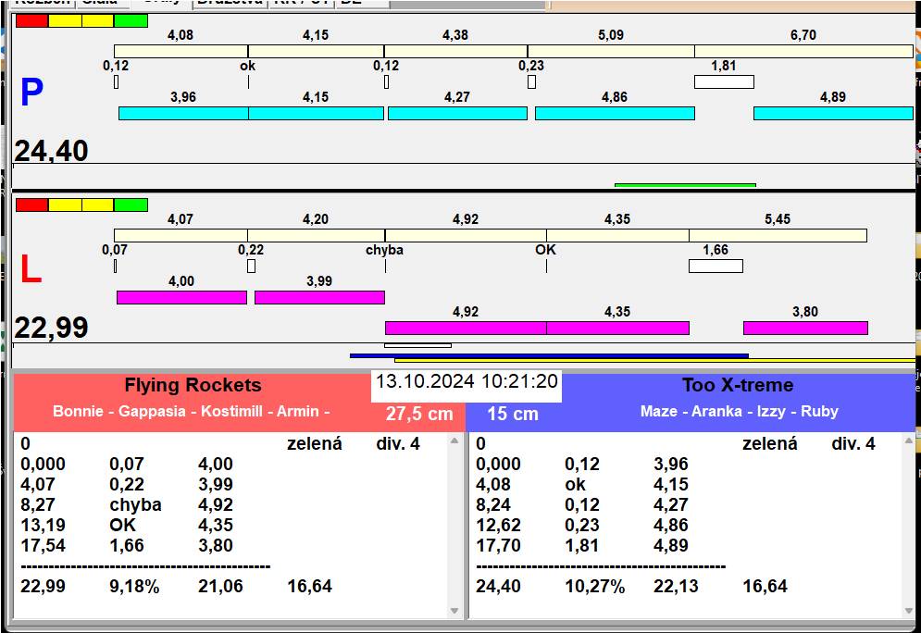The width and height of the screenshot is (921, 633).
Task: Select the 4,08 cream bar in lane P
Action: pos(180,51)
